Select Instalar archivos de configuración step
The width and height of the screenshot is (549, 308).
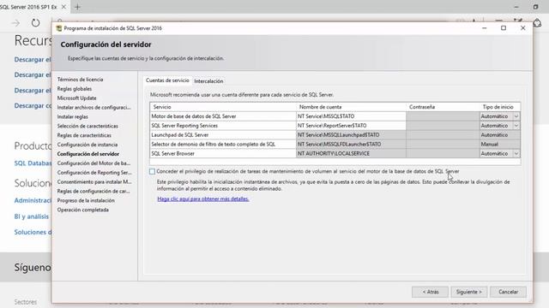(94, 108)
